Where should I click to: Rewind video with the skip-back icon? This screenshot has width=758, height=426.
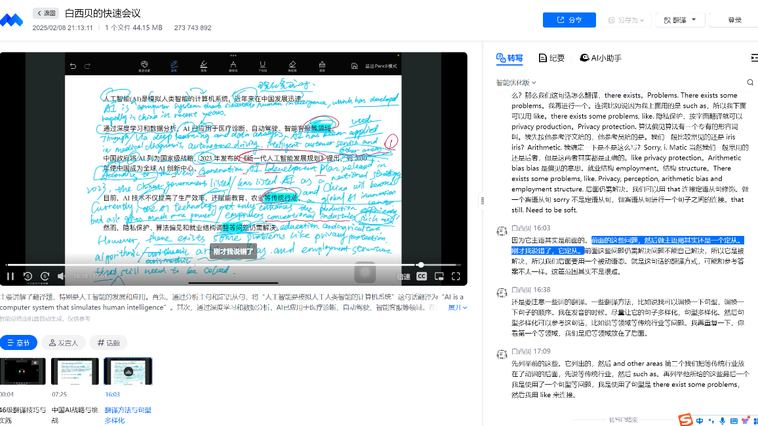(x=28, y=277)
